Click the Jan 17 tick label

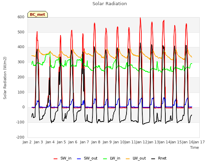[199, 142]
